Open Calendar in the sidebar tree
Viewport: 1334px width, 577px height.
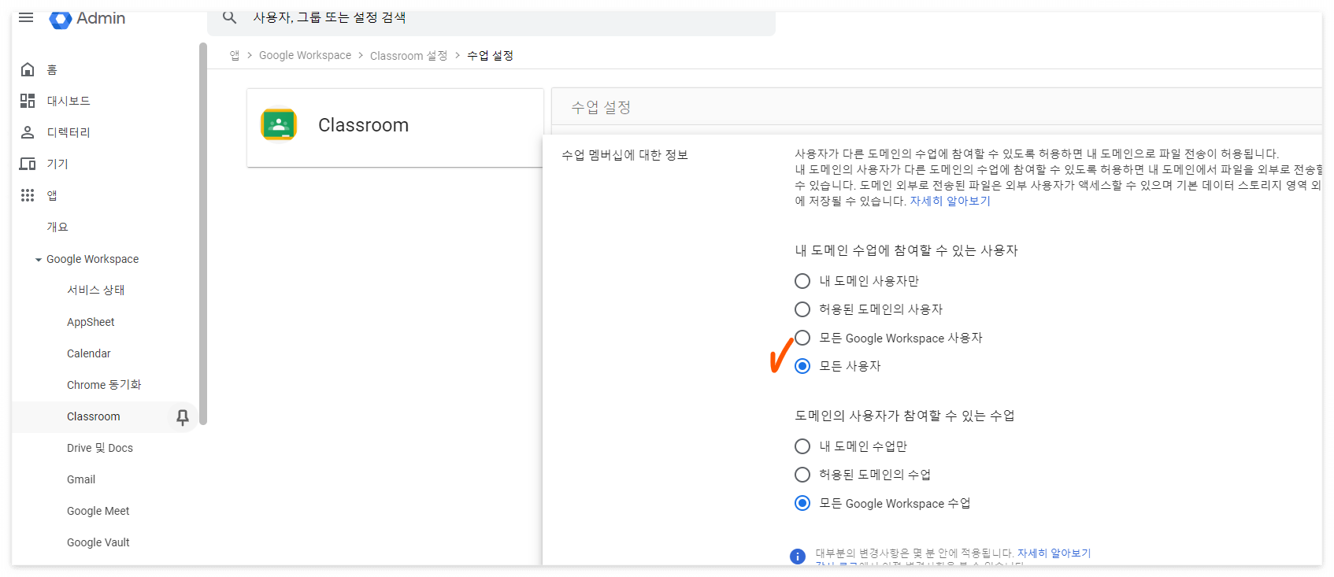(89, 353)
